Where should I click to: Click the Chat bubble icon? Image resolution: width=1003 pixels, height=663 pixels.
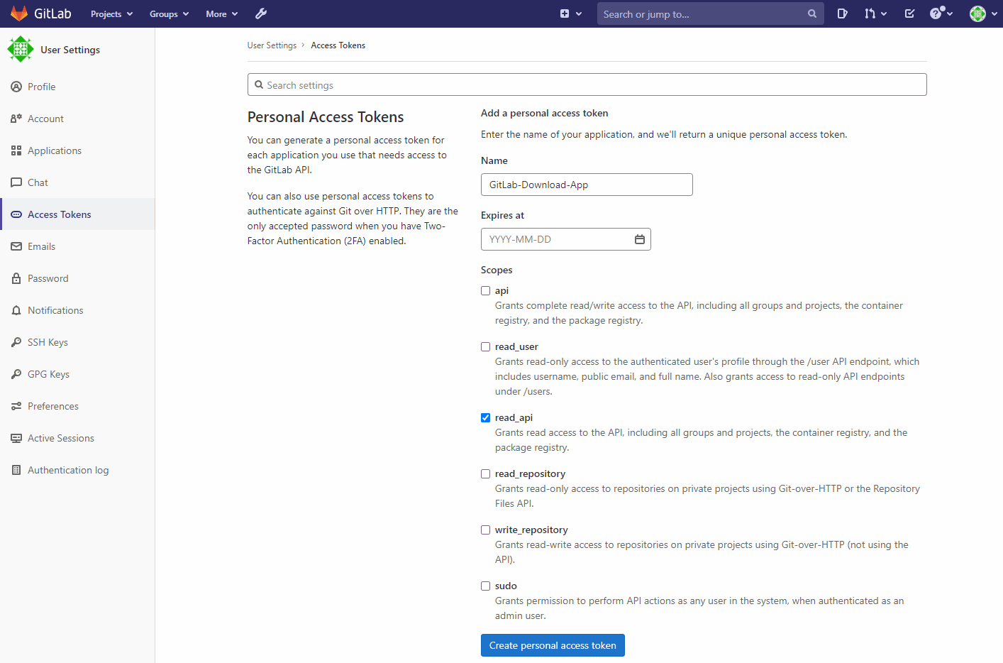pyautogui.click(x=16, y=182)
